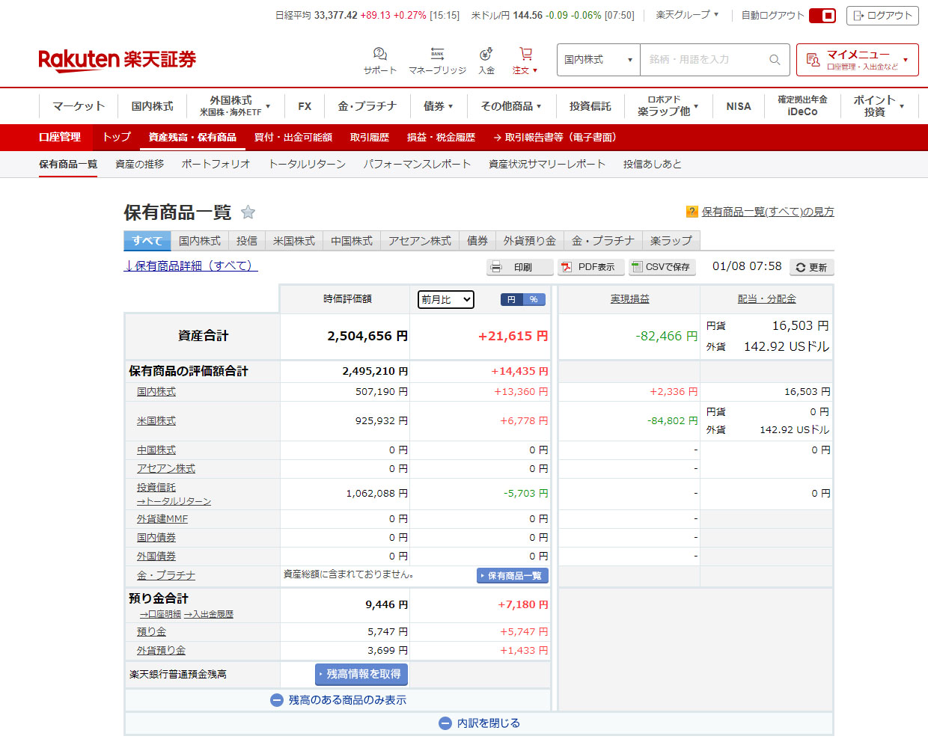Expand the マイメニュー dropdown
The width and height of the screenshot is (928, 748).
coord(858,60)
